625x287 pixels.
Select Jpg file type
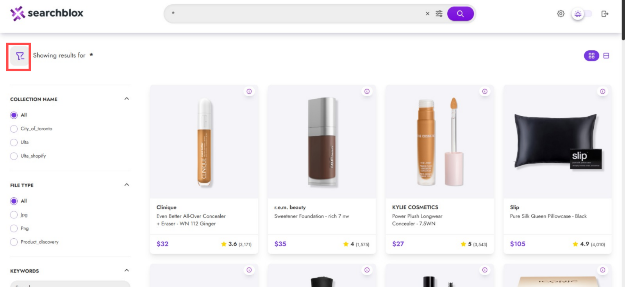coord(14,215)
